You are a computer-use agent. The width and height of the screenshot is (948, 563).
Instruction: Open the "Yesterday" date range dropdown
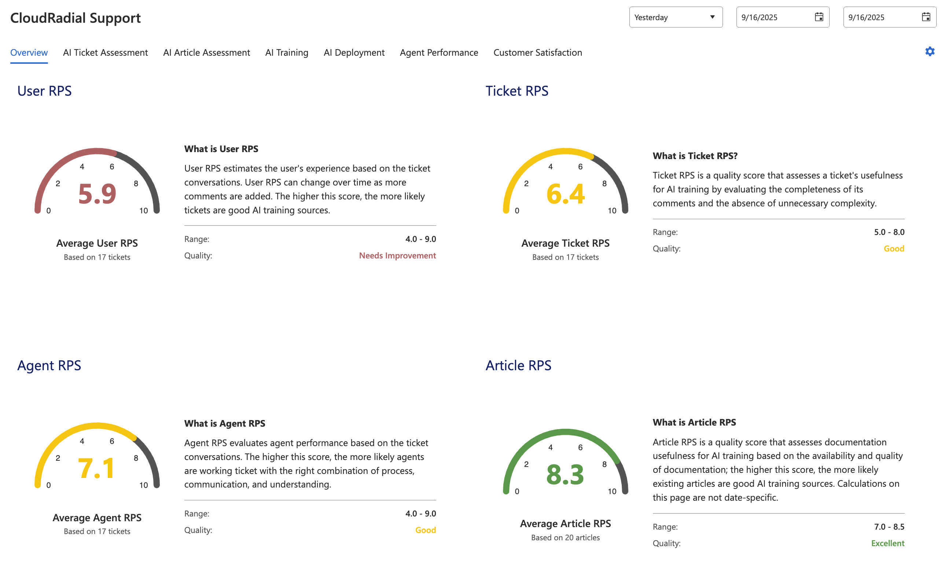[676, 17]
